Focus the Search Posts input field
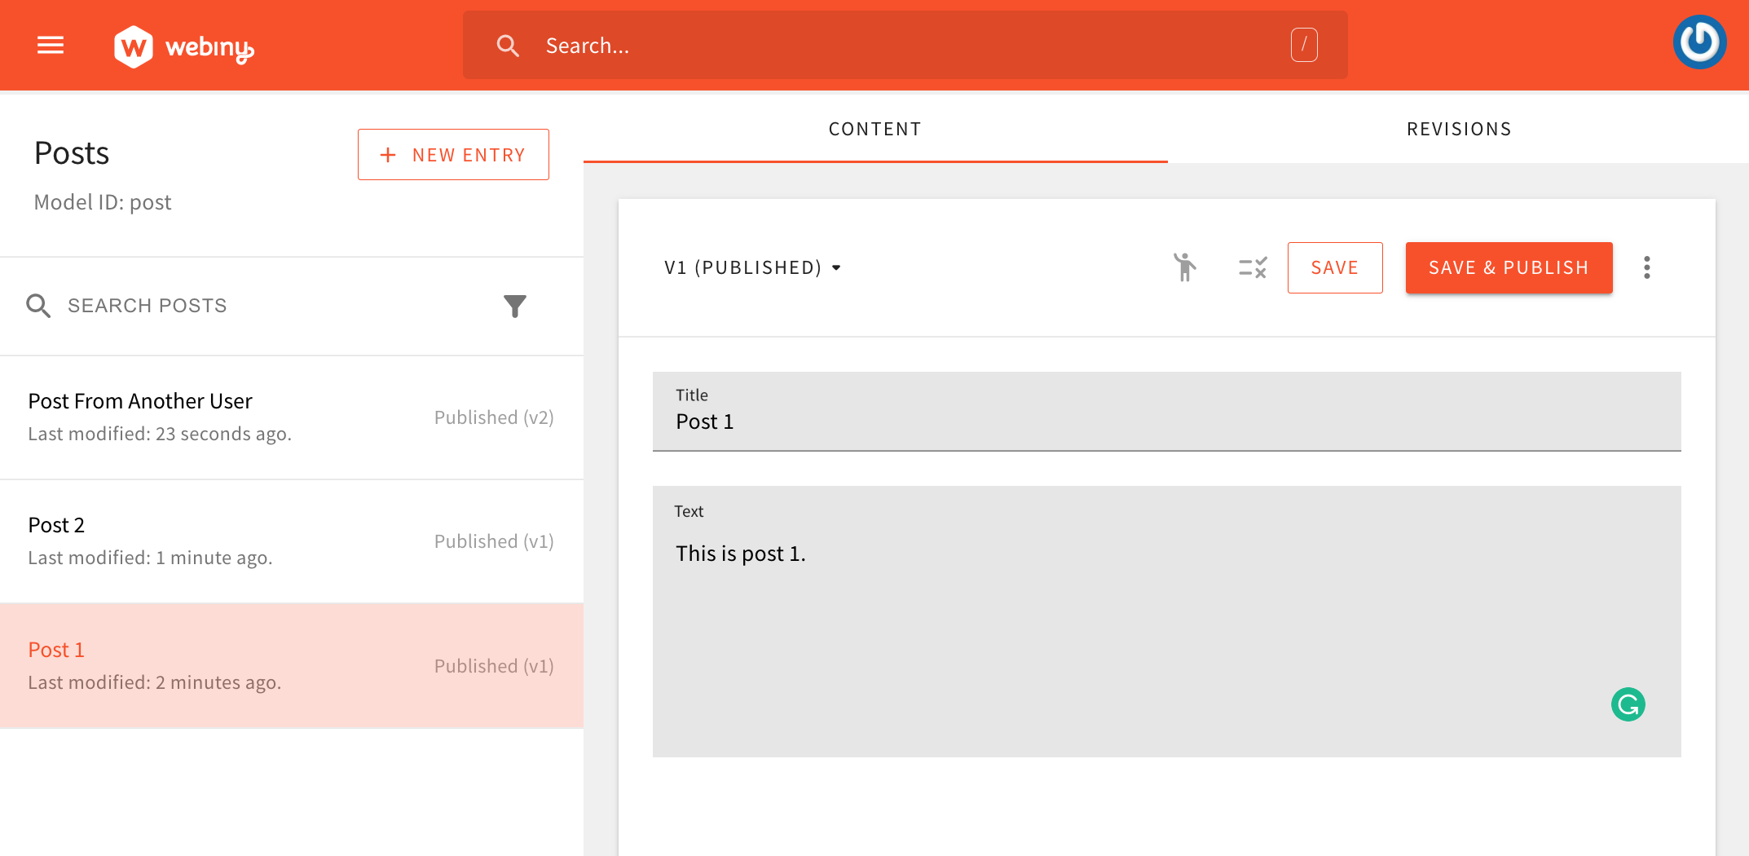 pos(261,306)
